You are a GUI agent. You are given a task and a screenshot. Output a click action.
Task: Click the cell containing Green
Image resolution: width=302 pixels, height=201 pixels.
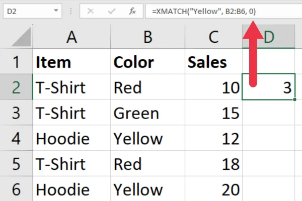(x=147, y=113)
